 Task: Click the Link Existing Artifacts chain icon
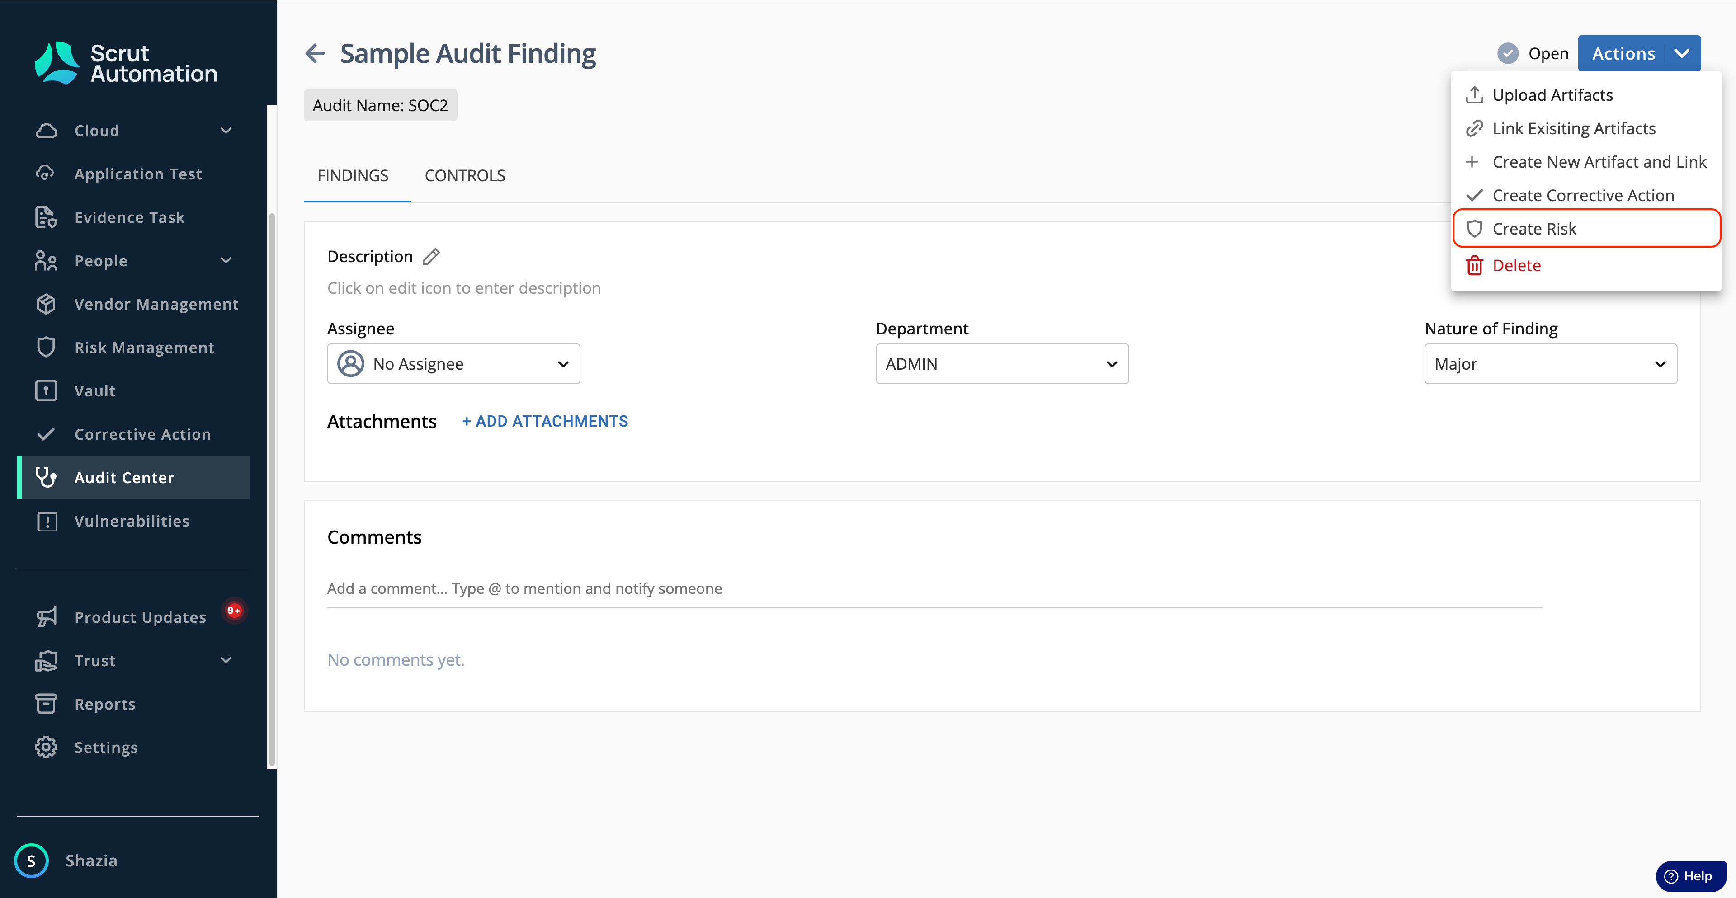click(x=1474, y=129)
